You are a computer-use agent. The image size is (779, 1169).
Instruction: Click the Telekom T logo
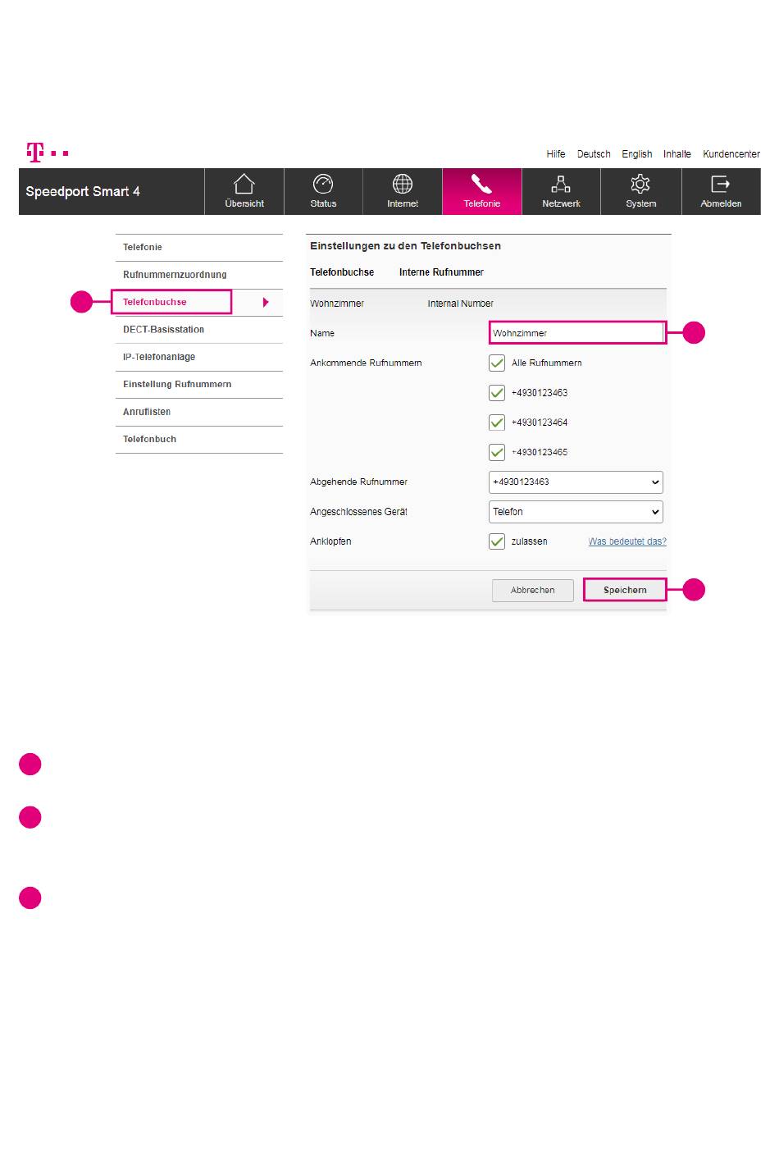35,153
